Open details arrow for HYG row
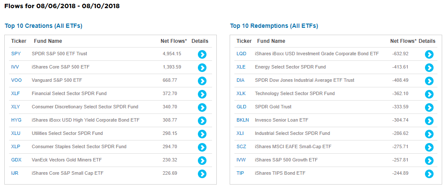This screenshot has width=443, height=188. point(202,121)
